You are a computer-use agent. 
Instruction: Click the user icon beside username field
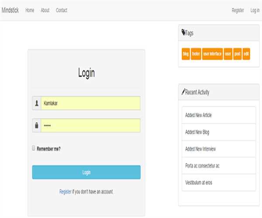[x=36, y=103]
